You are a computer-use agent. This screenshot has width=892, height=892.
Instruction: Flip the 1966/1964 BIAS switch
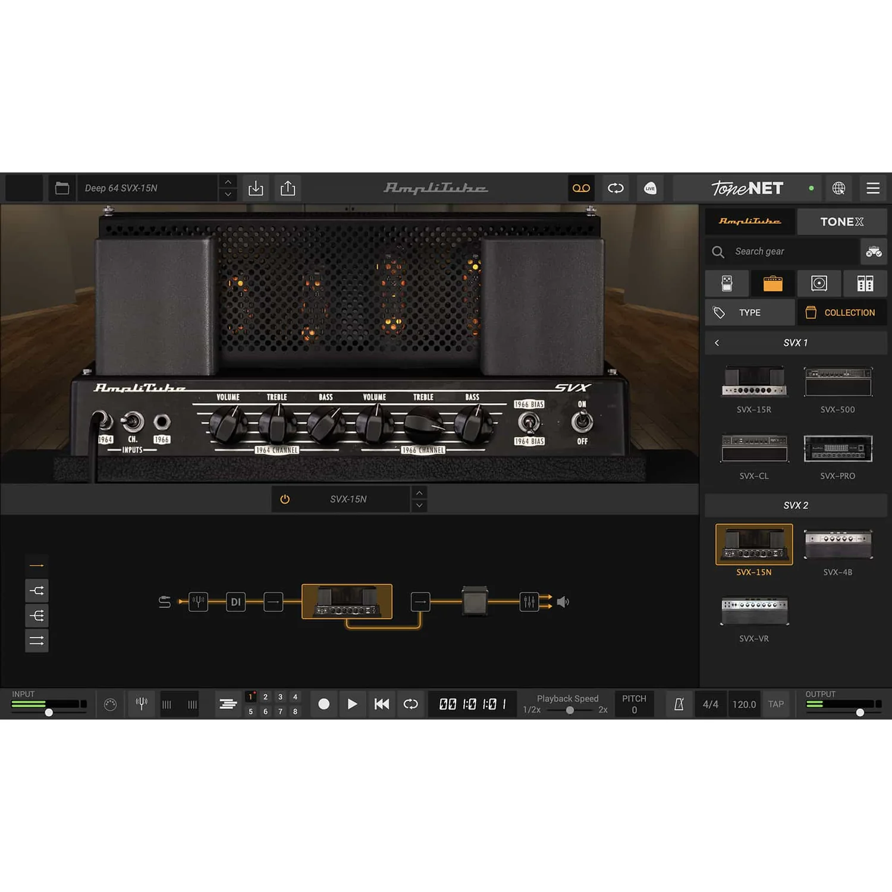pyautogui.click(x=529, y=423)
